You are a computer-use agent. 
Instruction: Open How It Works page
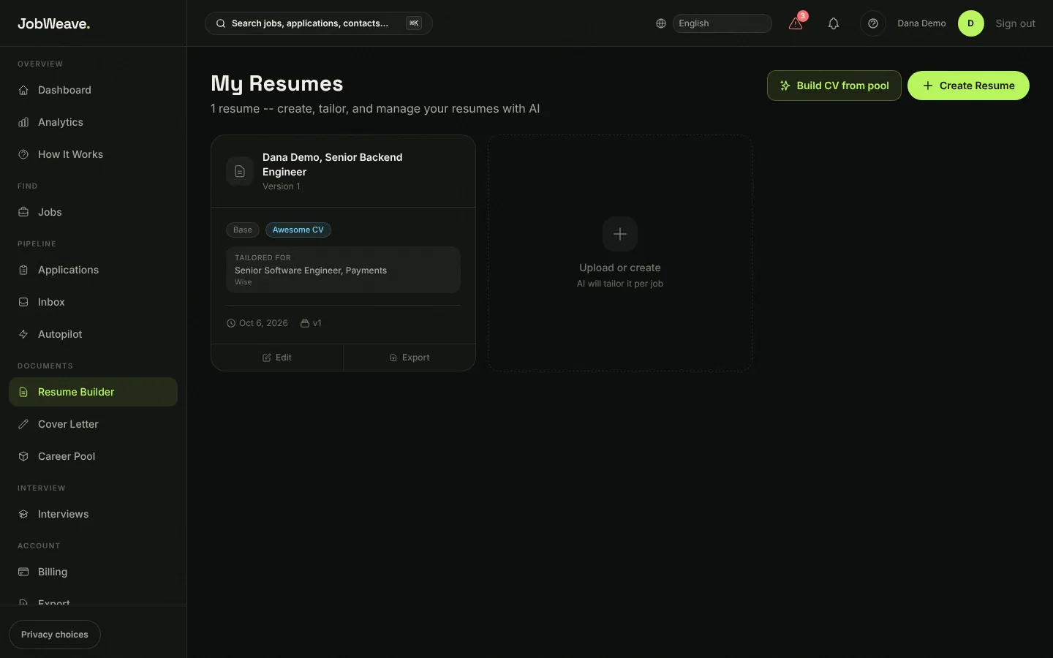[x=94, y=154]
